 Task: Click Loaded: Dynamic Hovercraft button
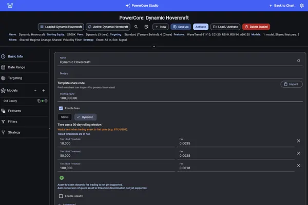[x=61, y=27]
